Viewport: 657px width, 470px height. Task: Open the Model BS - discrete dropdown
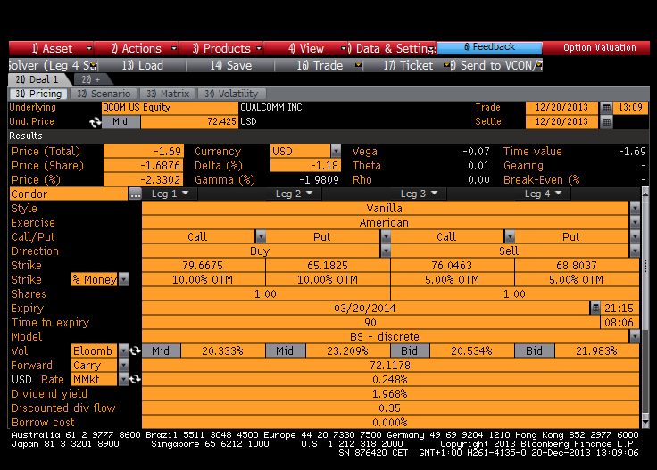635,336
